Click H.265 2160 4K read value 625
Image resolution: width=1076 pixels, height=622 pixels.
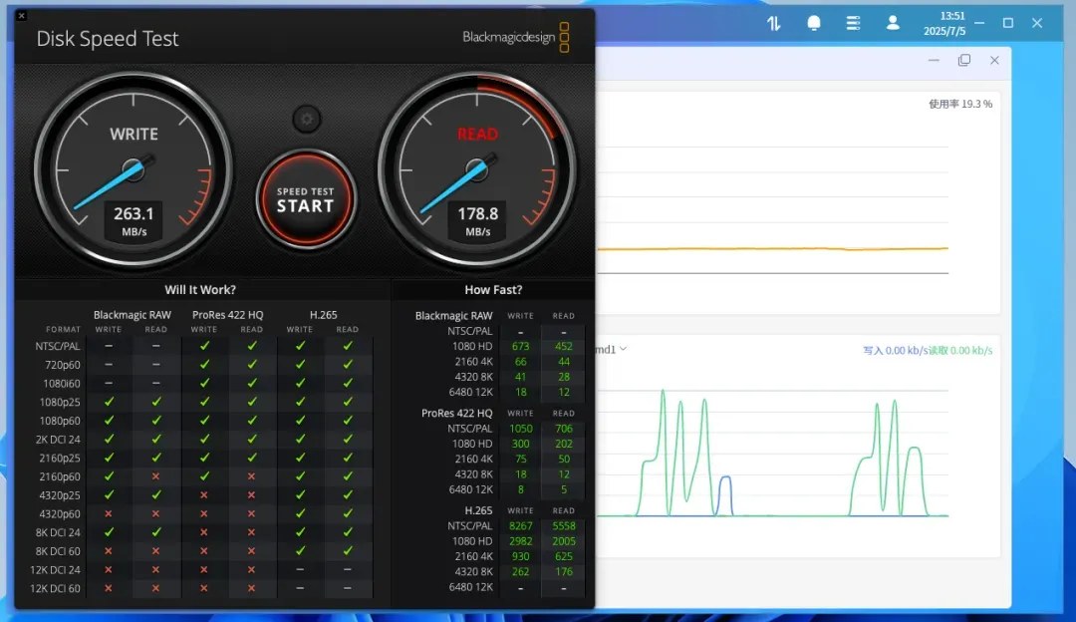click(563, 556)
